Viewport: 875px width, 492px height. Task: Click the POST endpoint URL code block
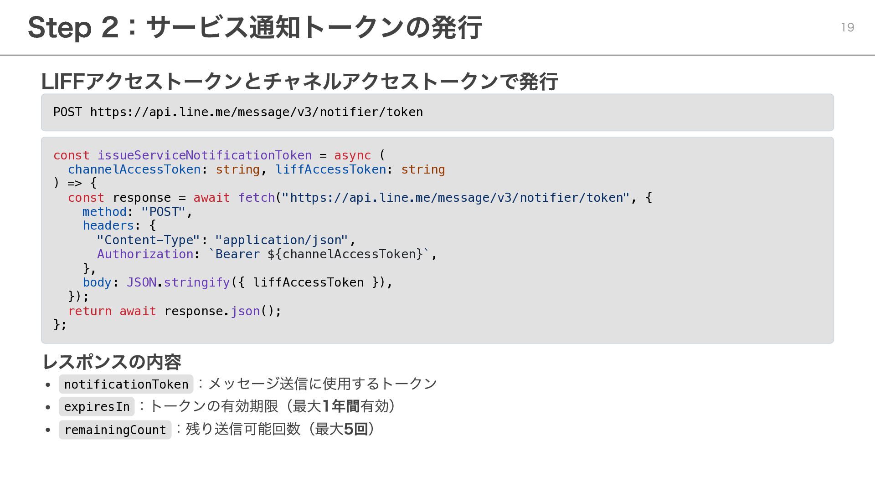238,112
